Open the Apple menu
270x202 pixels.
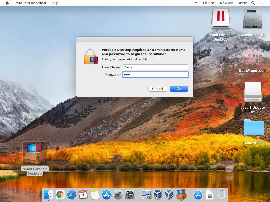[x=7, y=3]
